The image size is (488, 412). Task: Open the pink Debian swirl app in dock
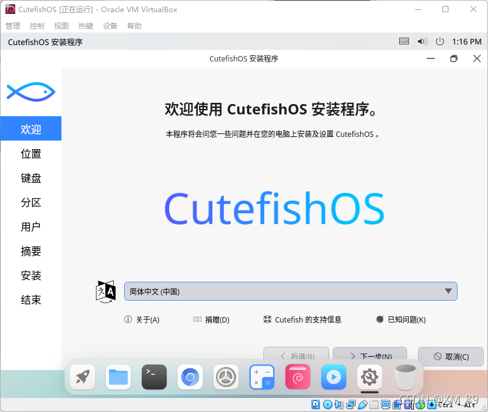[298, 377]
